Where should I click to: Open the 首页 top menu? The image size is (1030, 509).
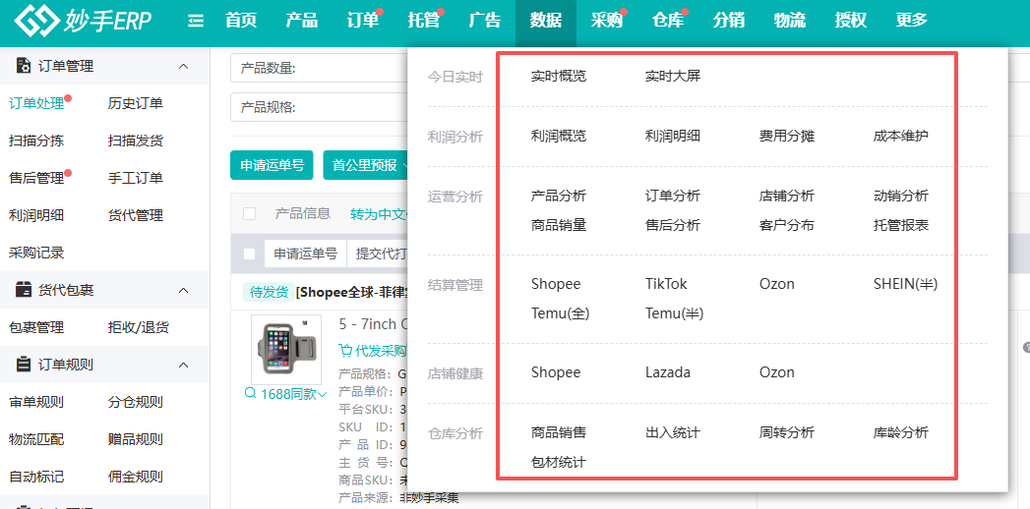(x=241, y=21)
